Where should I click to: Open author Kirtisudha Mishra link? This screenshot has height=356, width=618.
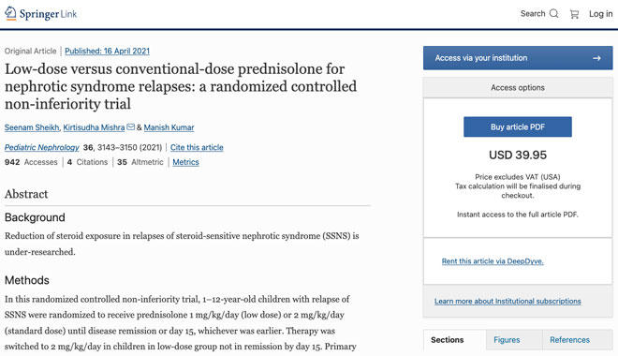tap(94, 127)
